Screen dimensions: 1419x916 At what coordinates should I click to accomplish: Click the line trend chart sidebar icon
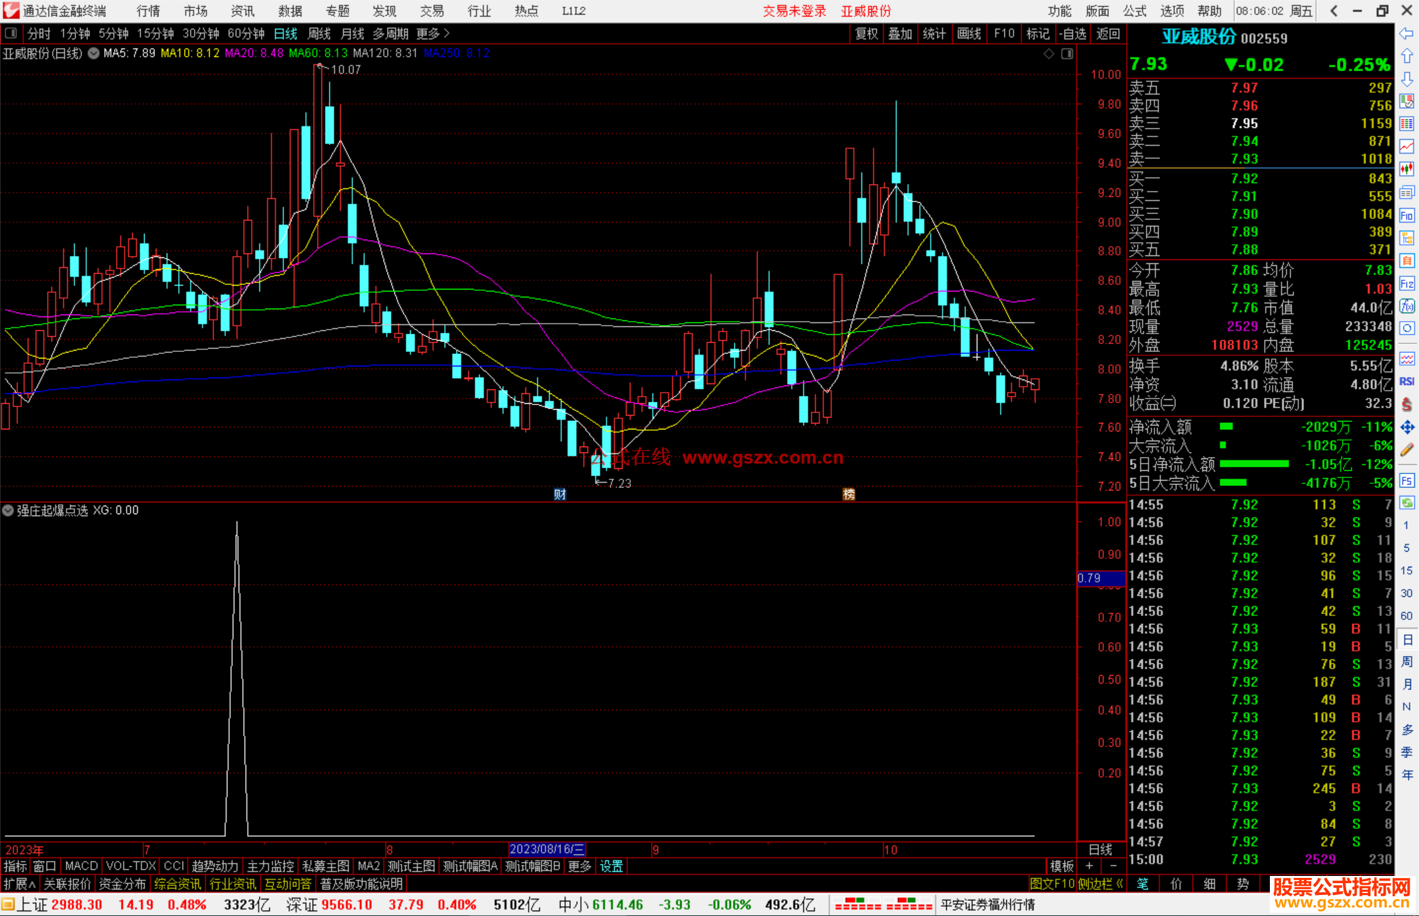click(x=1407, y=146)
